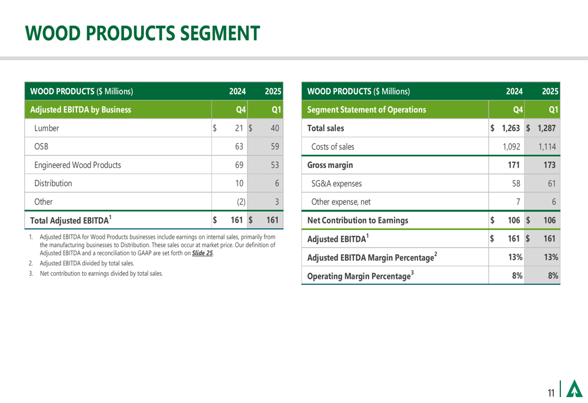
Task: Click OSB Q4 value 63
Action: [239, 146]
